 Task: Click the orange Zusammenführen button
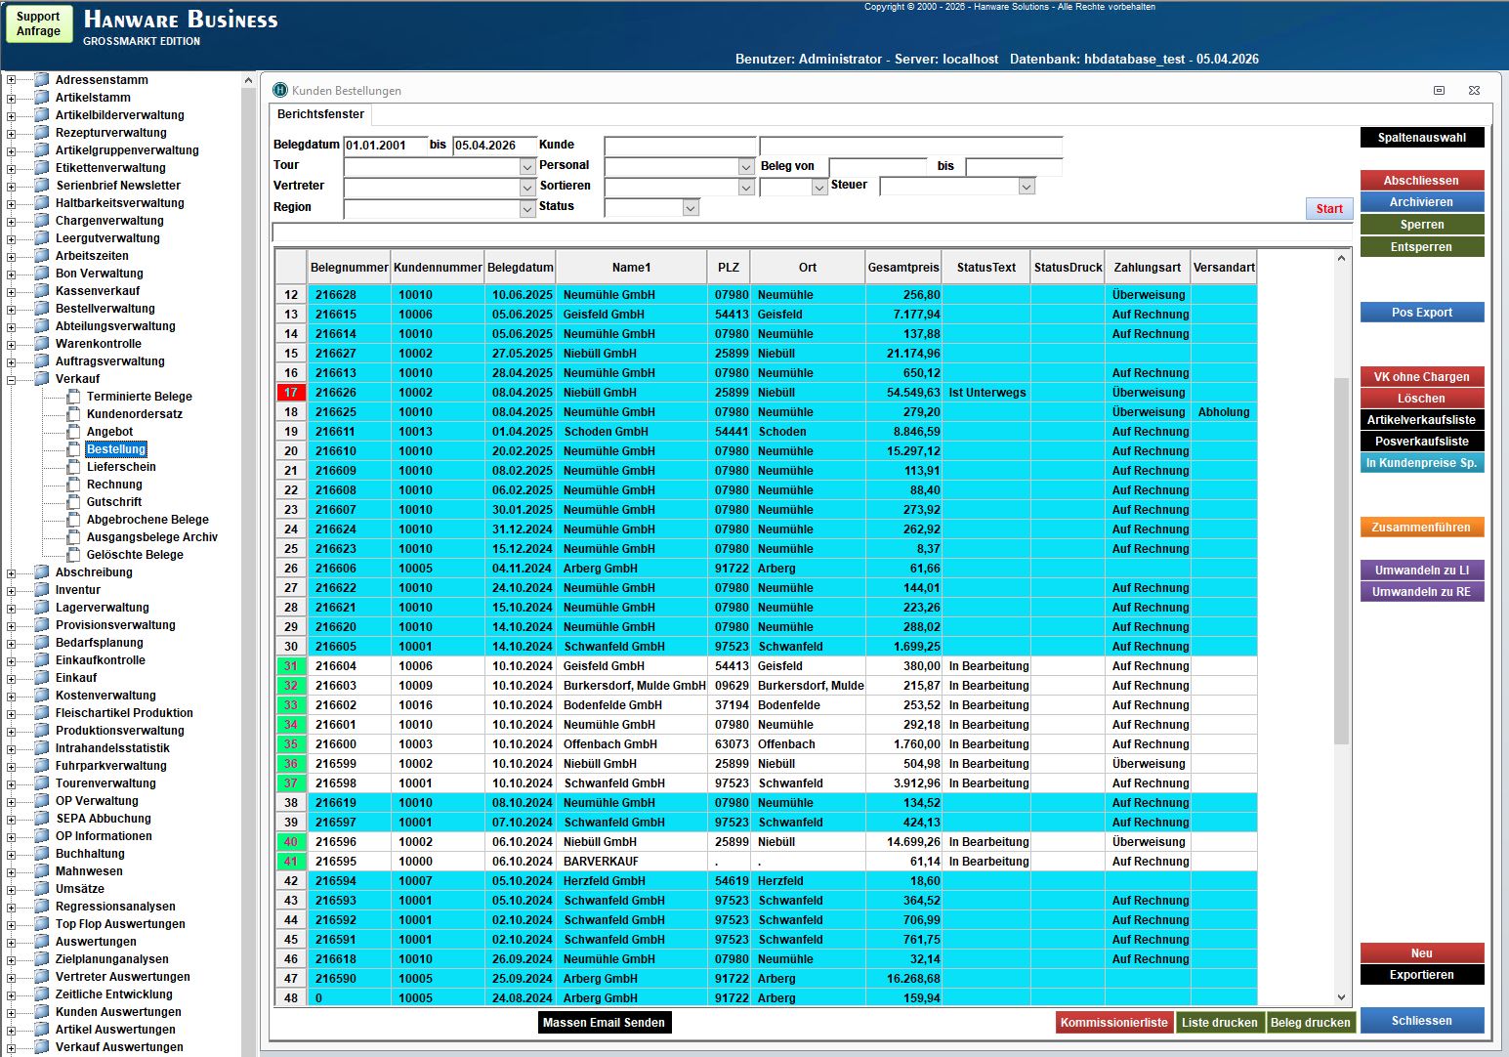[1421, 528]
